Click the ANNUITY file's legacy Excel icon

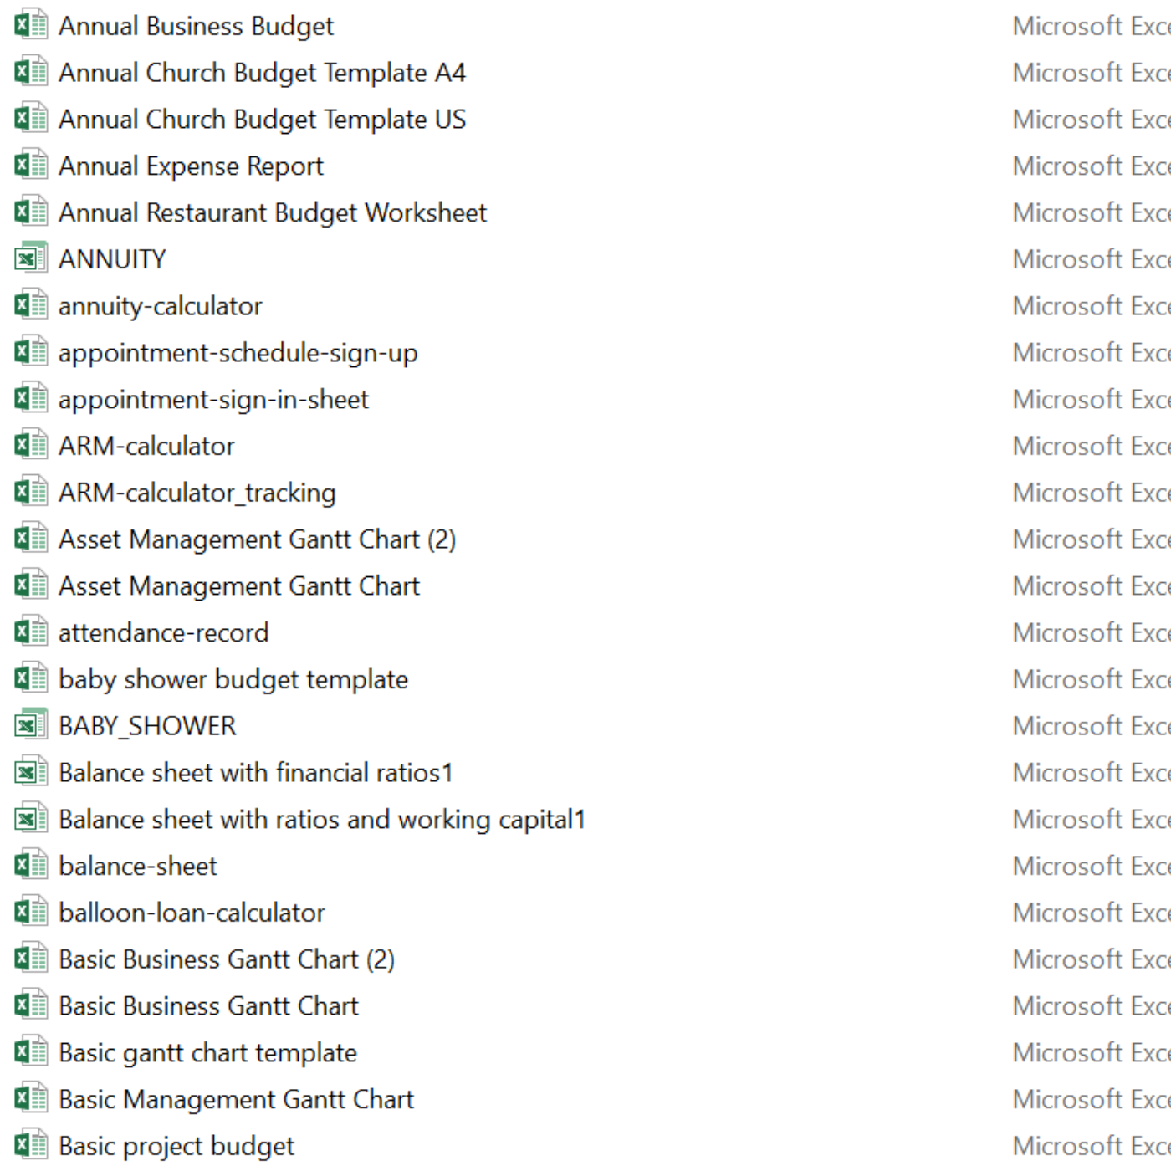pos(31,258)
